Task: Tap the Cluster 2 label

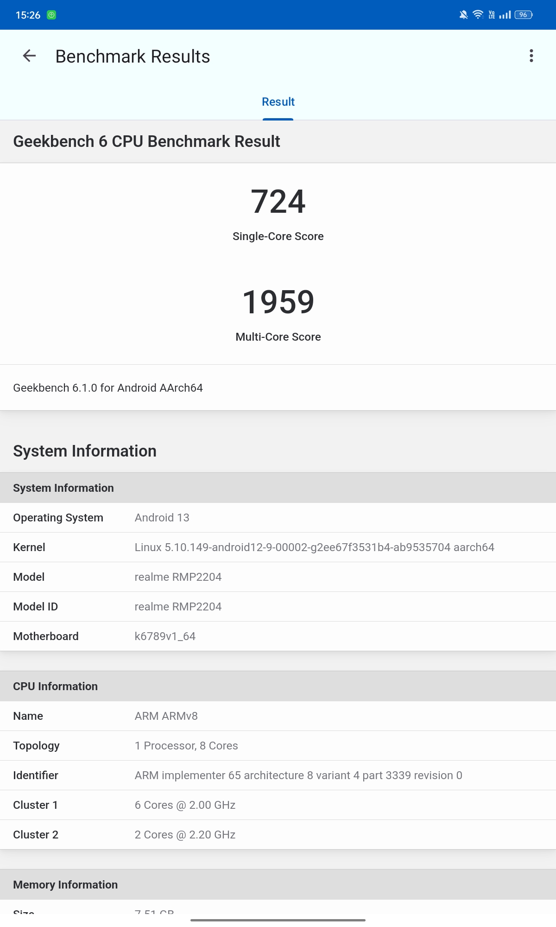Action: [x=36, y=835]
